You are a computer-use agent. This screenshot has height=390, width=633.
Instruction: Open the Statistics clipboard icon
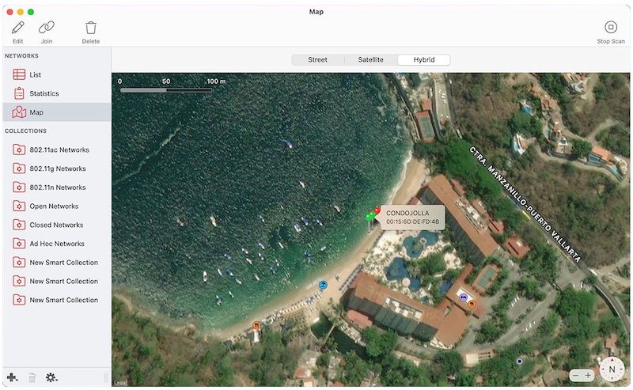point(19,93)
